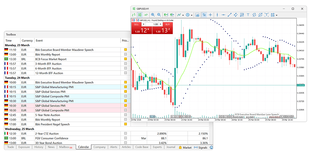Decrease trade volume with down arrow
The image size is (311, 154).
click(x=144, y=24)
